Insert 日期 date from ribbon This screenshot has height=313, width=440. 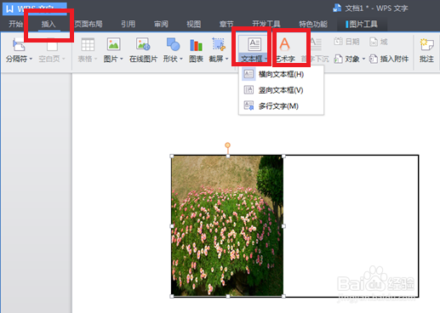point(346,42)
